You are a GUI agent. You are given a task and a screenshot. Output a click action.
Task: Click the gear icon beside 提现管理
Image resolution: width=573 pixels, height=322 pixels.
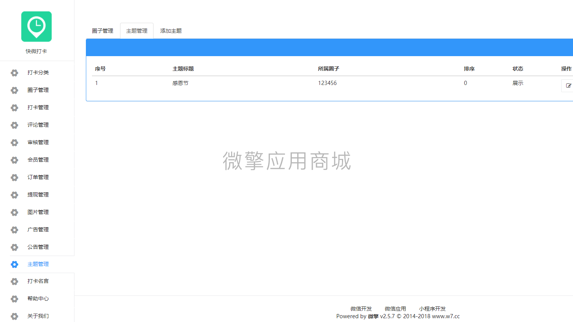14,195
